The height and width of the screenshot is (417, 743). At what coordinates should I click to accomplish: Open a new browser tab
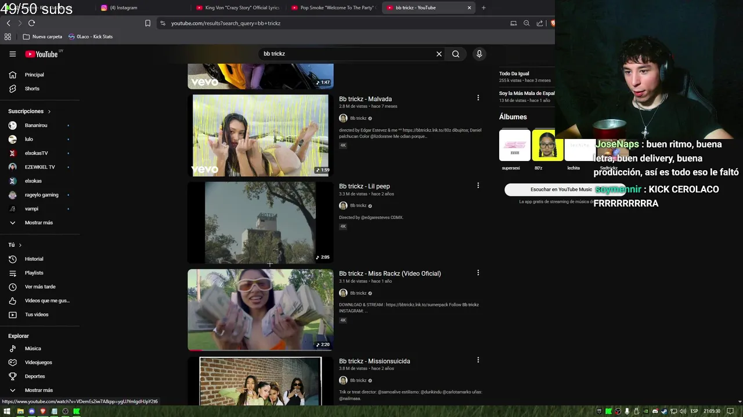pyautogui.click(x=484, y=8)
